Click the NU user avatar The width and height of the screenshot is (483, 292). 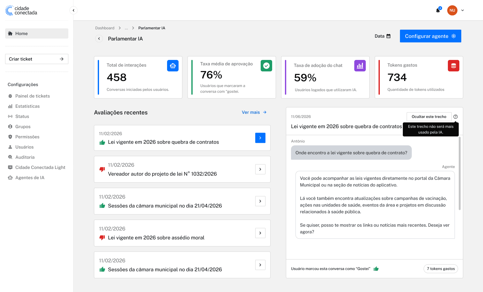[452, 10]
